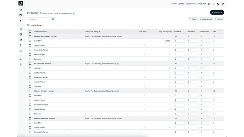
Task: Click 30 results shown text
Action: pyautogui.click(x=34, y=25)
